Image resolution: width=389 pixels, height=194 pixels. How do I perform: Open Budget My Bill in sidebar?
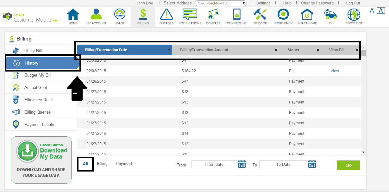(x=38, y=75)
